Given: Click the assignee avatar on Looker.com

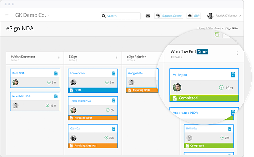Looking at the screenshot, I should (x=73, y=82).
